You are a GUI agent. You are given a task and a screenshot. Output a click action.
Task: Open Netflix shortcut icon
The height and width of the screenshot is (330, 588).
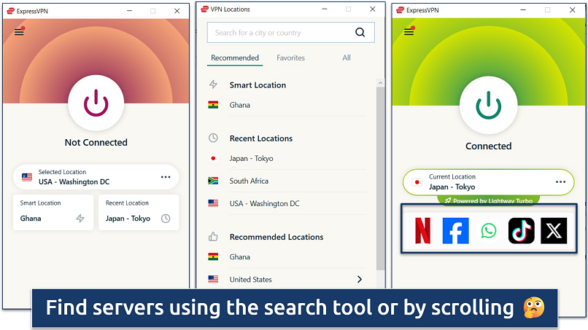tap(422, 231)
